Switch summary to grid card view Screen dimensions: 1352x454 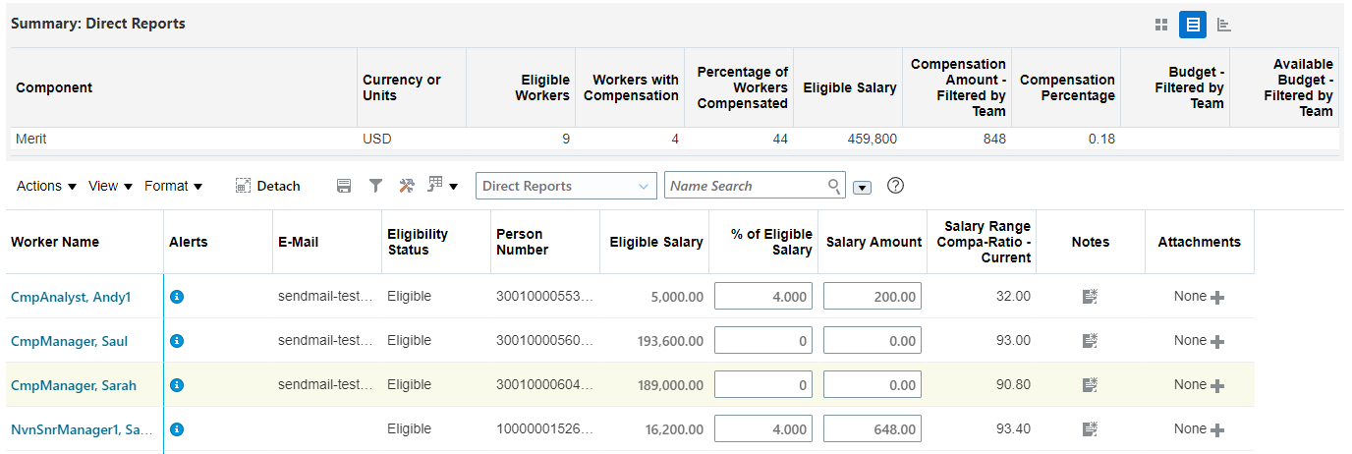(x=1161, y=25)
